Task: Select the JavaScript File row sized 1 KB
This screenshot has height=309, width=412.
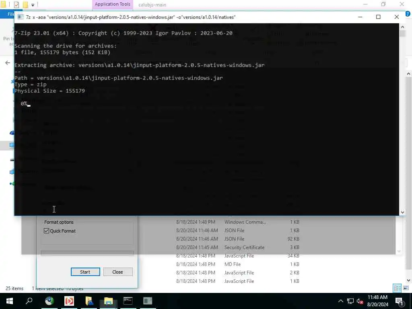Action: [x=237, y=281]
